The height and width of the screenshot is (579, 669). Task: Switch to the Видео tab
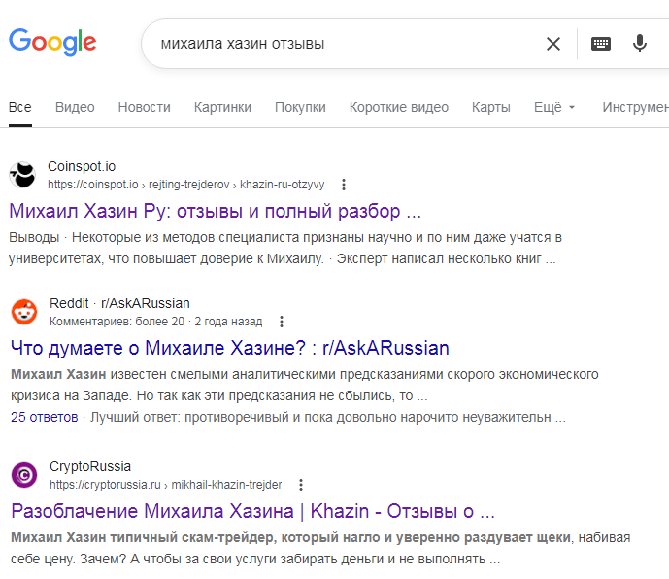click(x=75, y=107)
